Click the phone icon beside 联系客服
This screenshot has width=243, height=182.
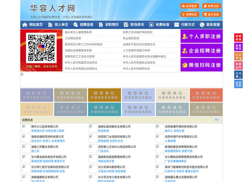click(202, 25)
